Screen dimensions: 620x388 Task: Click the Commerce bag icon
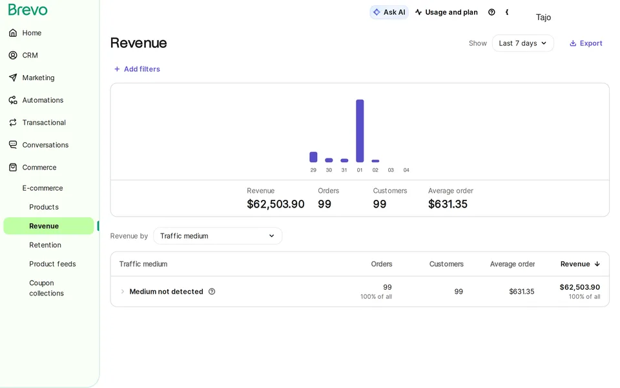click(13, 167)
